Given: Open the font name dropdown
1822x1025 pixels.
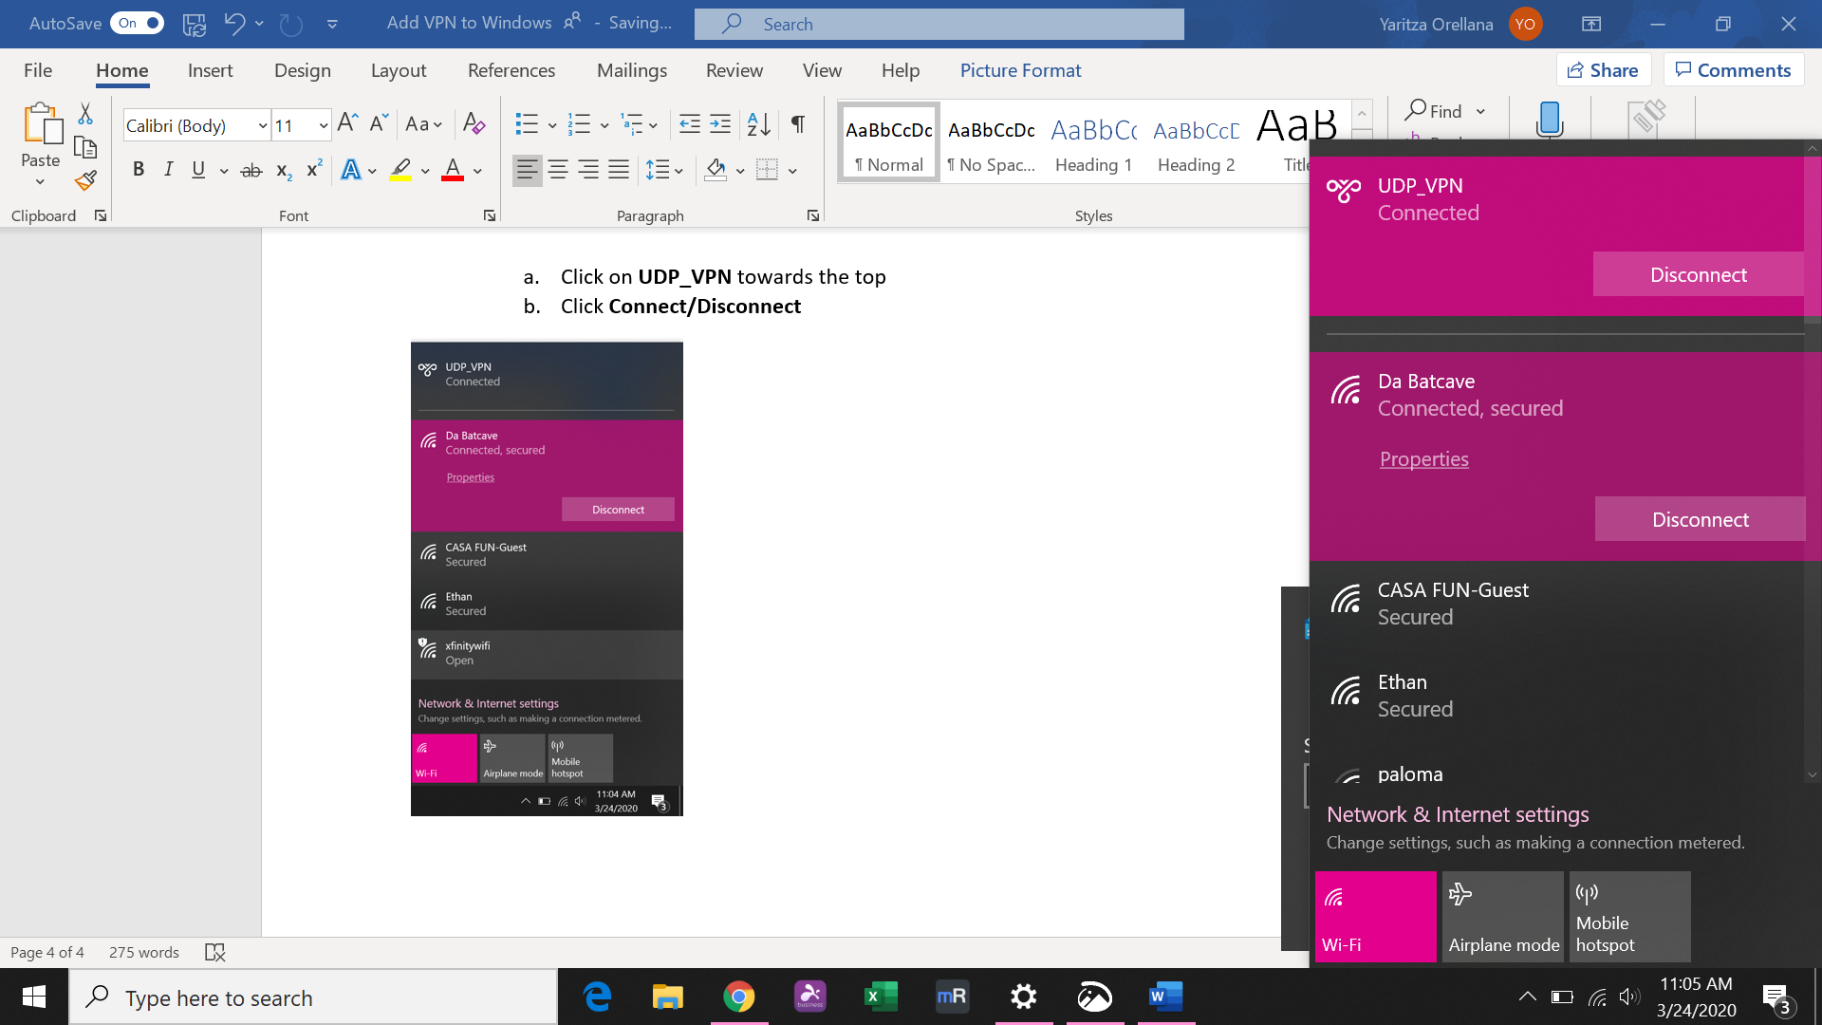Looking at the screenshot, I should [262, 125].
